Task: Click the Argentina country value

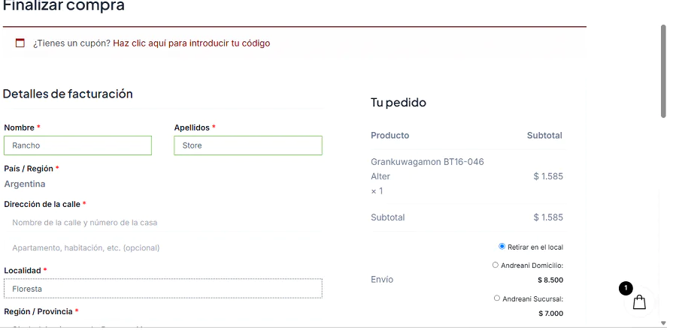Action: [x=25, y=184]
